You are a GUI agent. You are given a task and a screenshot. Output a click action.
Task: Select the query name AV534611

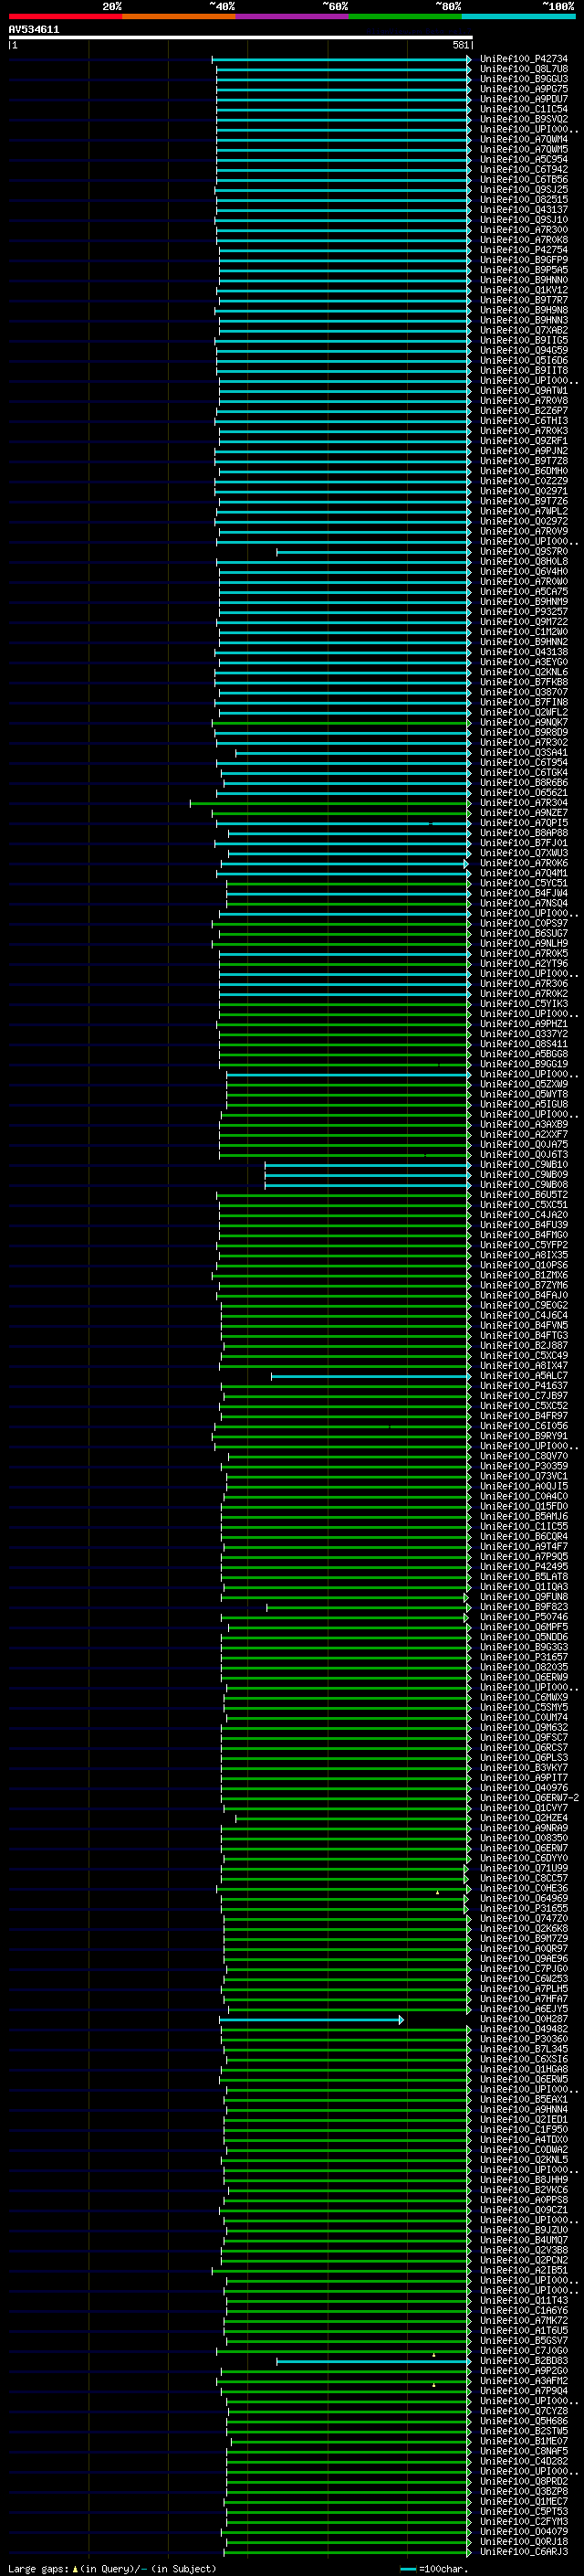pyautogui.click(x=34, y=30)
